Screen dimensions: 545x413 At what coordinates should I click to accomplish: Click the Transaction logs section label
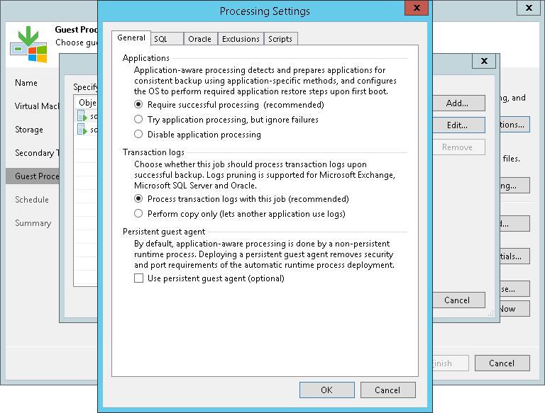tap(153, 152)
